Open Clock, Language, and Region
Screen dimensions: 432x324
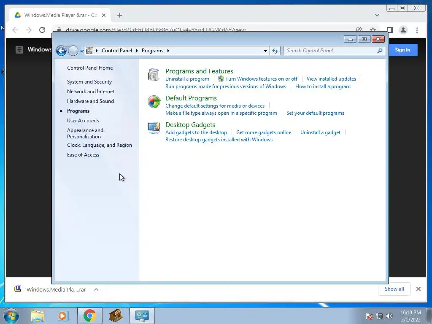tap(100, 145)
